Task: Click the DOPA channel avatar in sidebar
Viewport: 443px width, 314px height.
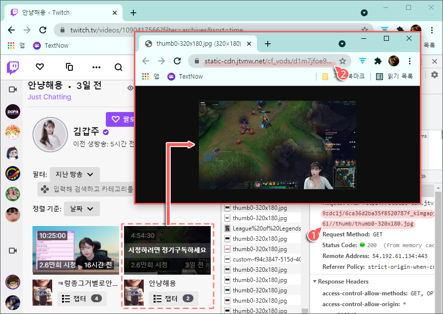Action: (13, 112)
